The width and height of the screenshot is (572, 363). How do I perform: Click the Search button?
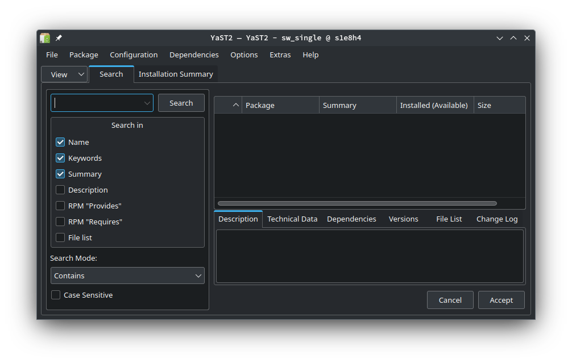(181, 102)
